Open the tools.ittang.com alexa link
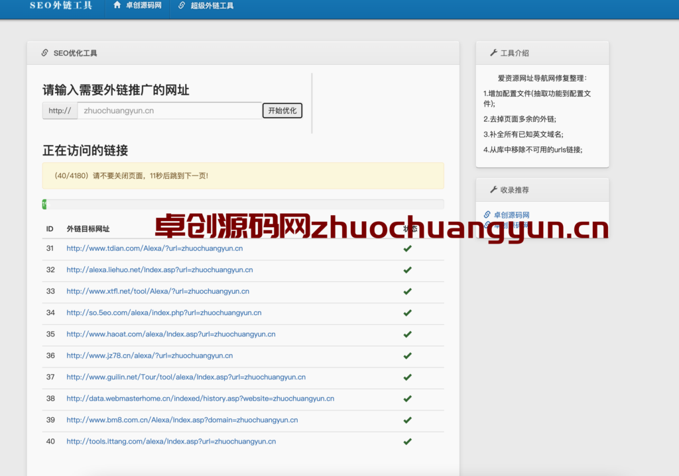This screenshot has height=476, width=679. [171, 442]
